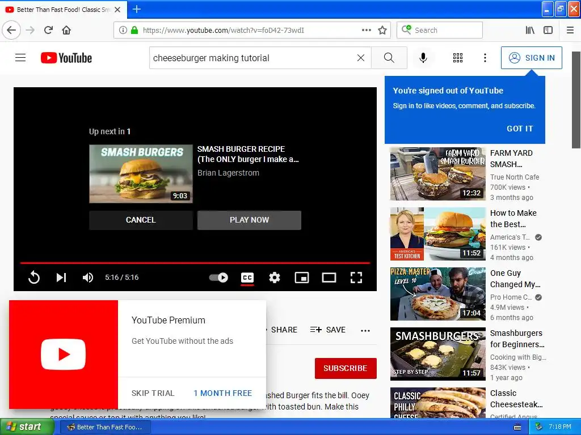Accept the 1 MONTH FREE offer
Screen dimensions: 581x435
click(x=222, y=393)
